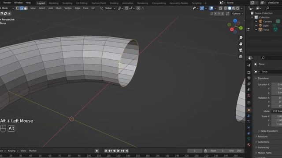Expand the Torus item in outliner

256,30
